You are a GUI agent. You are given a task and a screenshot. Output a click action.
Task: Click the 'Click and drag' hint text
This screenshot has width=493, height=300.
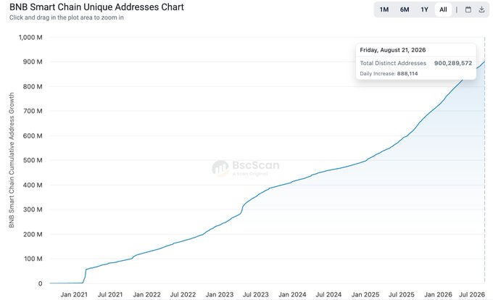pyautogui.click(x=67, y=17)
